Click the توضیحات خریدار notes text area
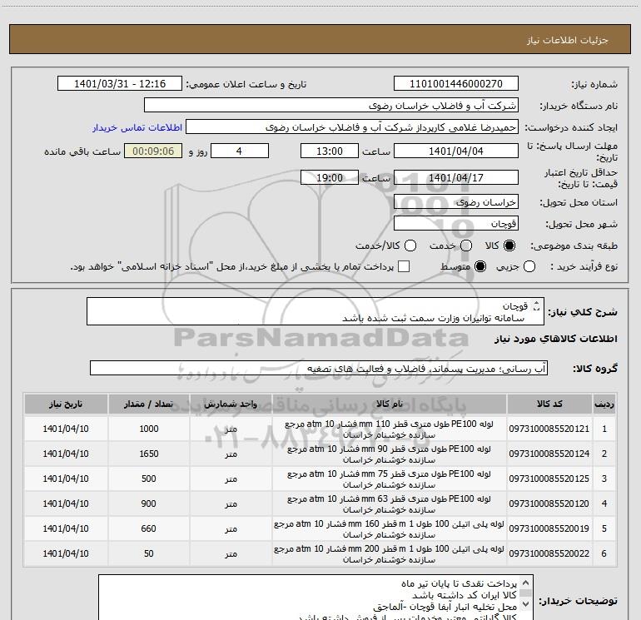Screen dimensions: 641x620 (x=316, y=597)
